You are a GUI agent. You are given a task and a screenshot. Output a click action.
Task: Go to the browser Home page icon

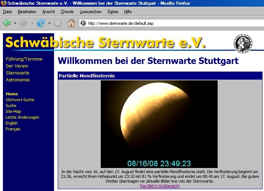coord(71,23)
